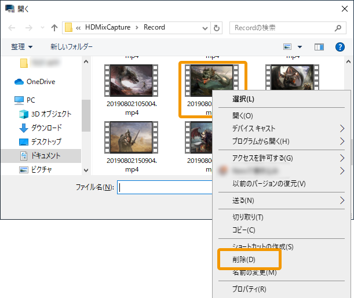Click the file name 20190802150904.mp4 label
Viewport: 354px width, 298px height.
pos(132,165)
